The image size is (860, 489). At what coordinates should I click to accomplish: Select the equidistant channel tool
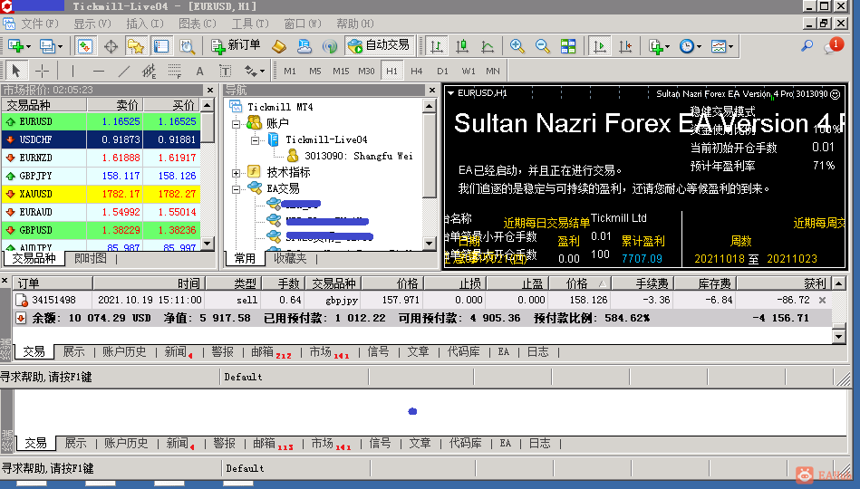[149, 71]
